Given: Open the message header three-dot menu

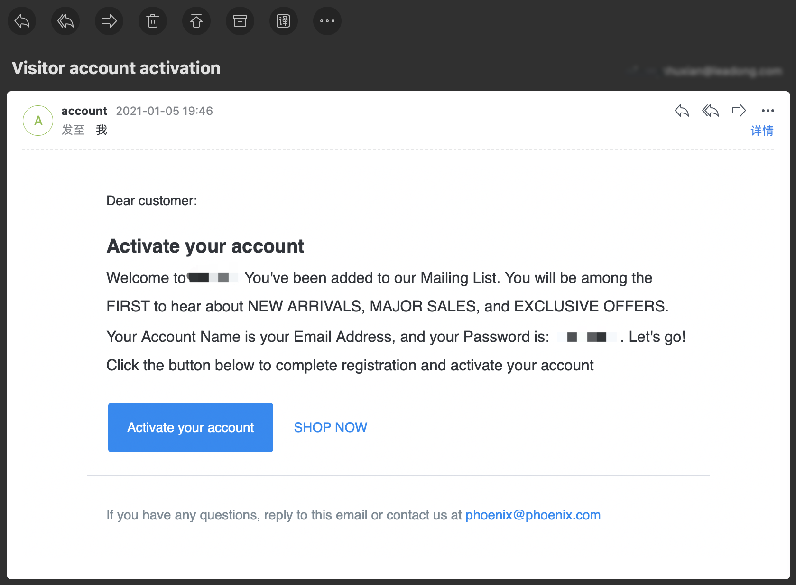Looking at the screenshot, I should pyautogui.click(x=768, y=111).
